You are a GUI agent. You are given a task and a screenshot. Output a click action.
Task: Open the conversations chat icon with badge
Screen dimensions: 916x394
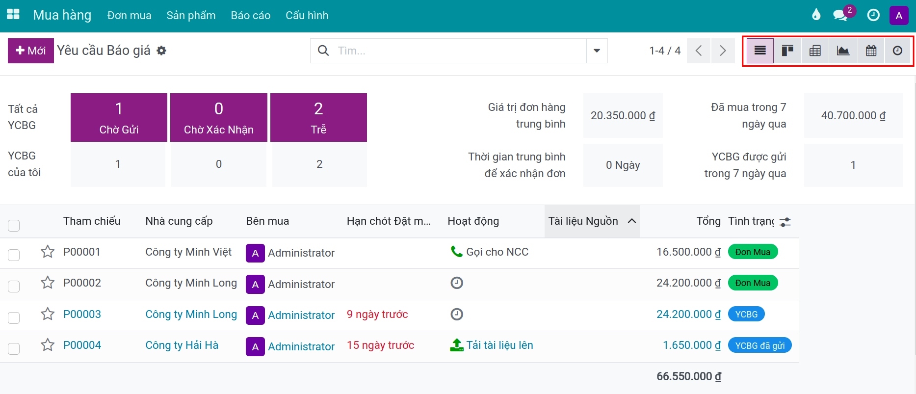[x=841, y=15]
